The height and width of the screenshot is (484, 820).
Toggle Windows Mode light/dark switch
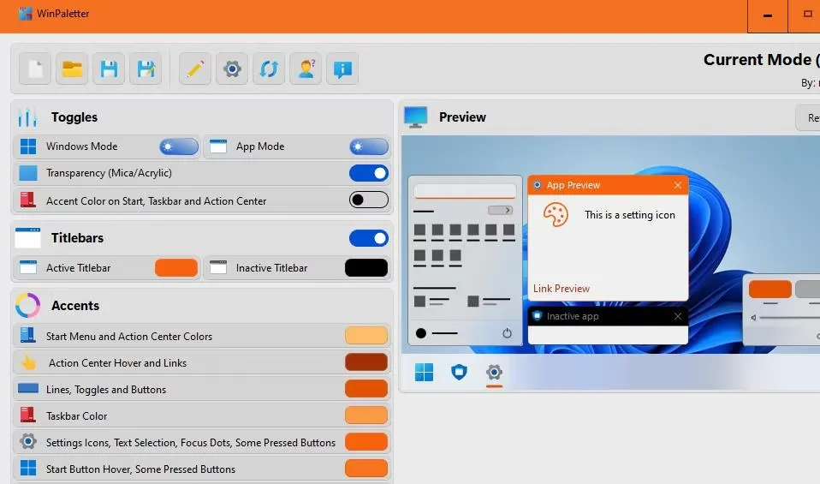point(179,146)
